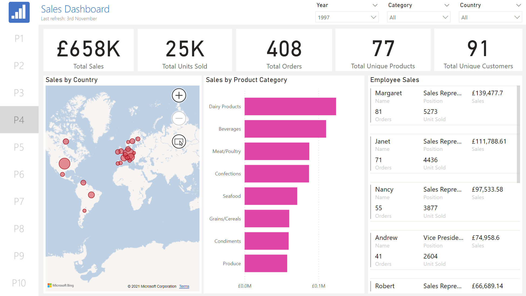Open the map Terms link

184,286
